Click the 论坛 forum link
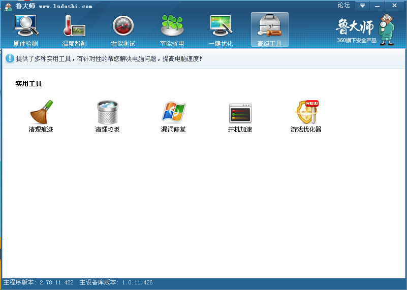The width and height of the screenshot is (407, 290). (343, 5)
